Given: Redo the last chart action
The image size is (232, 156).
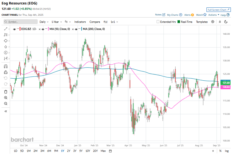Looking at the screenshot, I should (x=6, y=84).
